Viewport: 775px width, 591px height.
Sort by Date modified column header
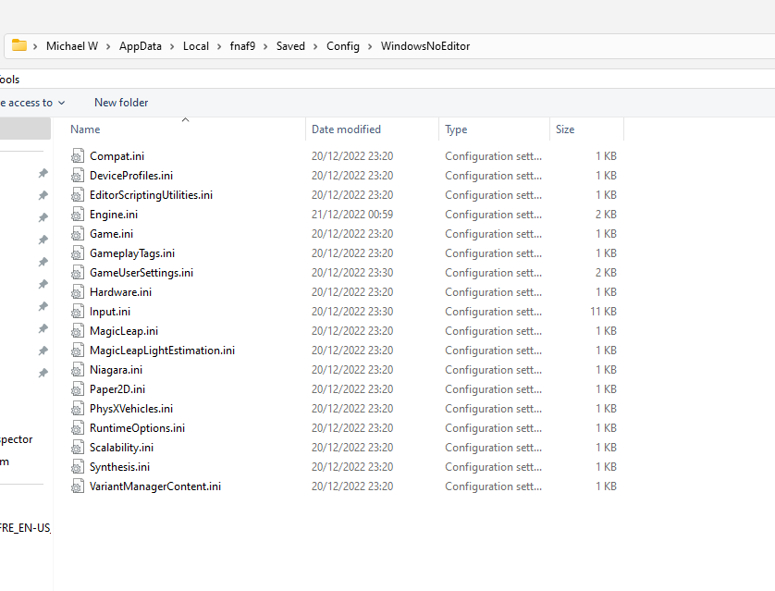pyautogui.click(x=346, y=129)
